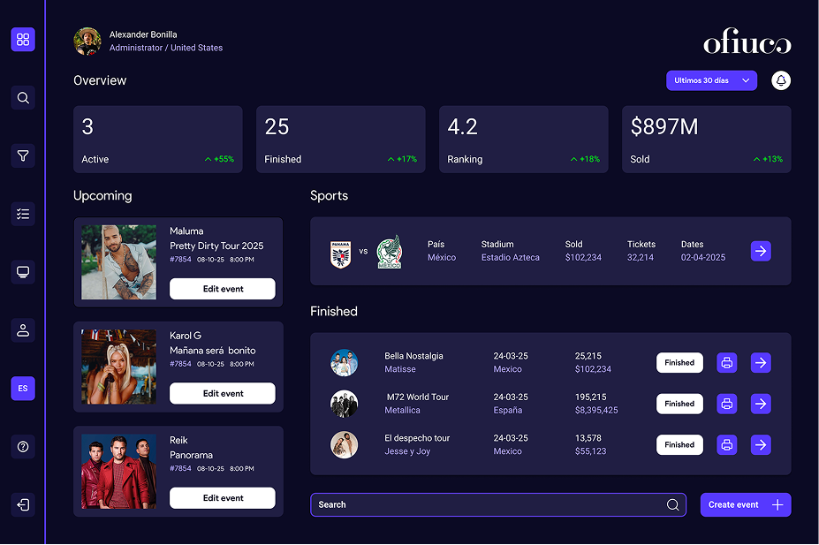Expand the Ultimos 30 dias dropdown
Viewport: 819px width, 545px height.
point(711,80)
